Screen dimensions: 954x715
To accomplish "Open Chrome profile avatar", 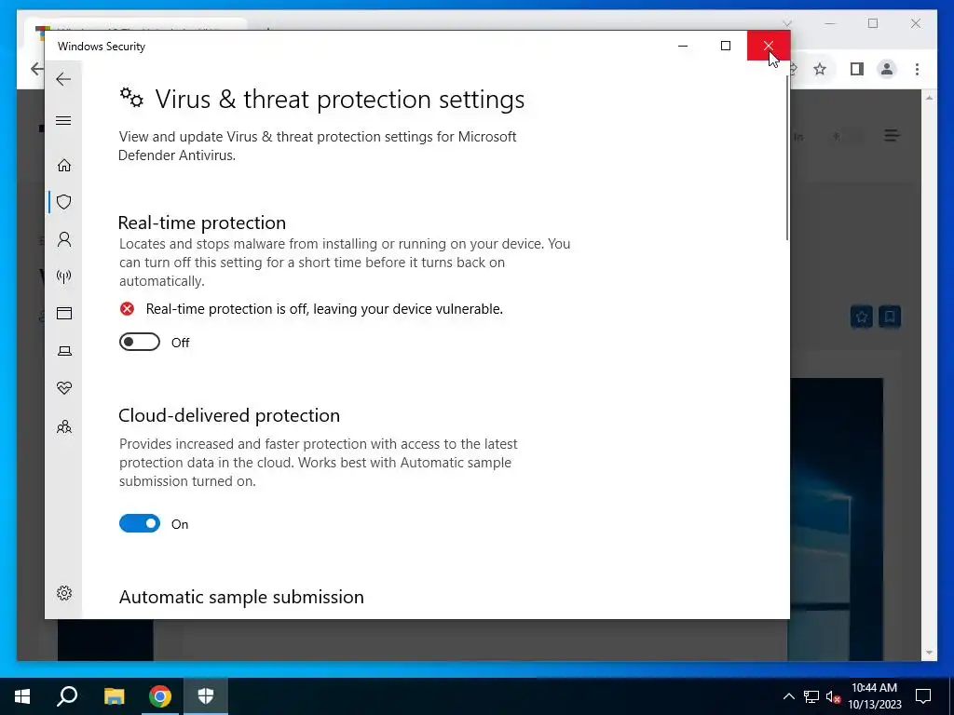I will pyautogui.click(x=887, y=69).
